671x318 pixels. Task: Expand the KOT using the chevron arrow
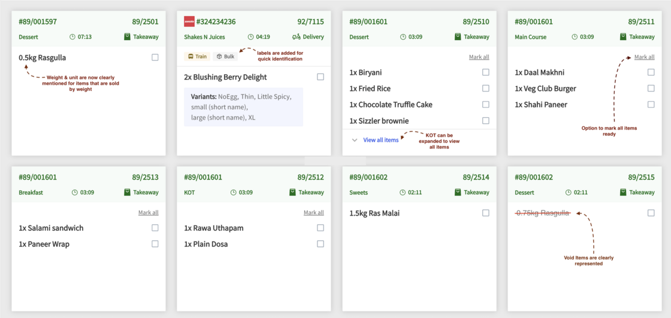coord(355,140)
